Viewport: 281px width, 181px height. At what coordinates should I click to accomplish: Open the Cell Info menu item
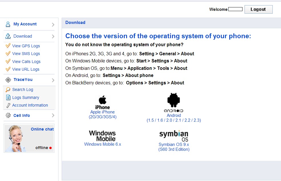point(22,115)
